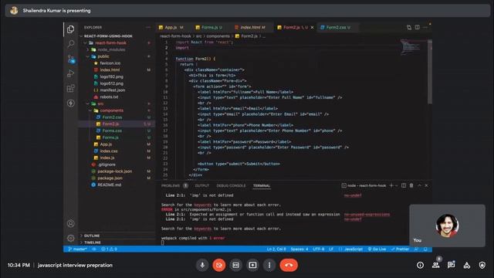Open the lightning bolt extension view
494x278 pixels.
pos(70,103)
